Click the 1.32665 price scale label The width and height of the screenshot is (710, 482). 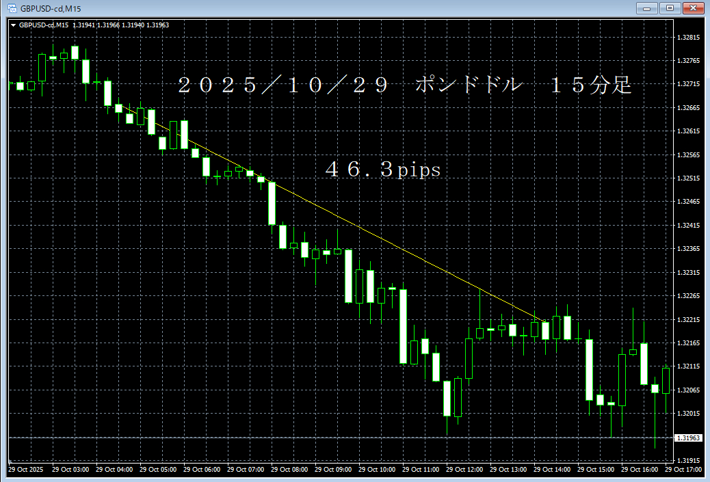(688, 108)
